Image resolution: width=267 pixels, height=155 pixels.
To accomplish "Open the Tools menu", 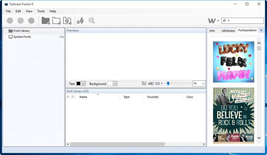I will 41,11.
